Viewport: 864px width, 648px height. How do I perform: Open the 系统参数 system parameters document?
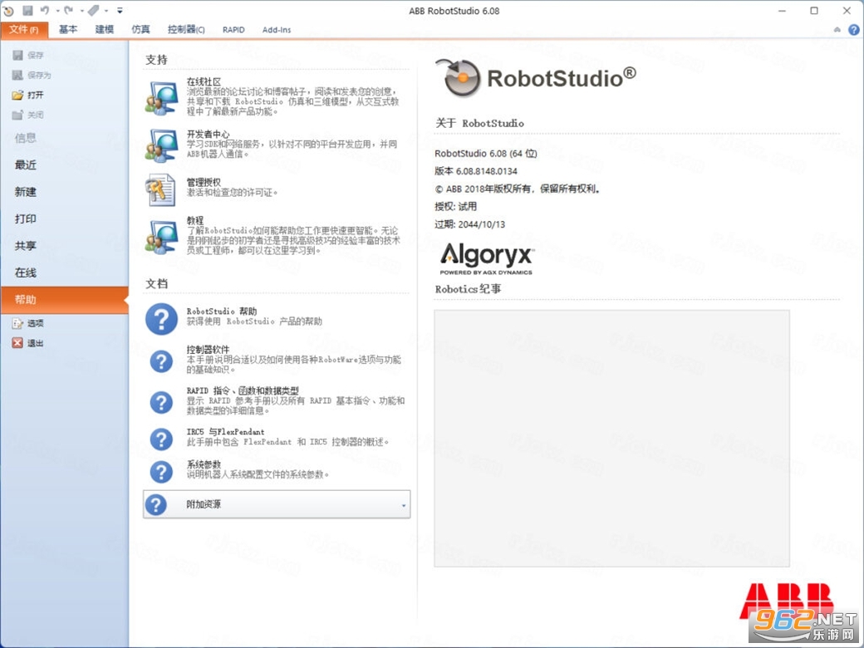click(x=204, y=464)
